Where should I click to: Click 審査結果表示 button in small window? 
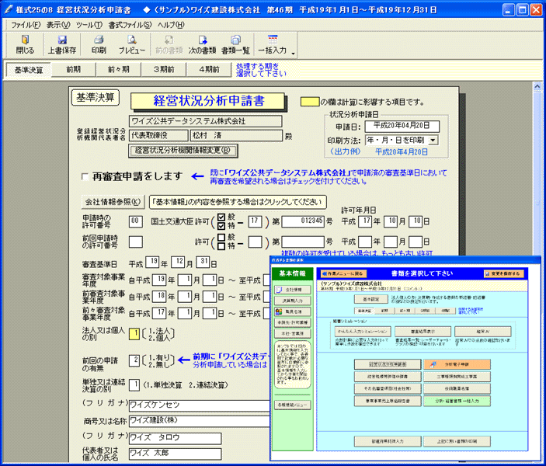(x=423, y=332)
